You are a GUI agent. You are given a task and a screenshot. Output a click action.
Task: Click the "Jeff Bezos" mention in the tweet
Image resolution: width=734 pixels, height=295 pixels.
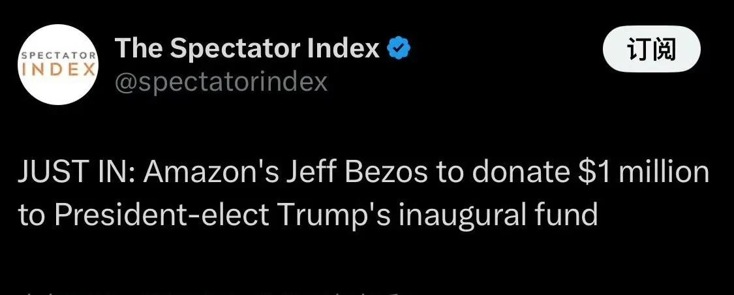pos(357,172)
